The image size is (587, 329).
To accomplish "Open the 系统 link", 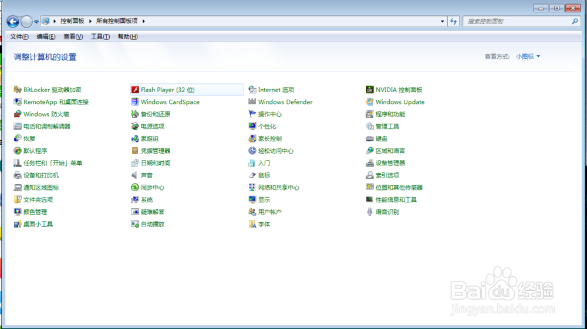I will 147,199.
